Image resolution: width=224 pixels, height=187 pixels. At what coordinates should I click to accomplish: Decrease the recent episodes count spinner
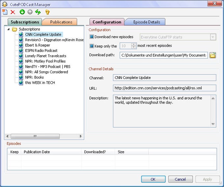[x=133, y=47]
